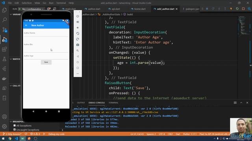Click the debug Step Over icon
The width and height of the screenshot is (252, 141).
[x=213, y=9]
